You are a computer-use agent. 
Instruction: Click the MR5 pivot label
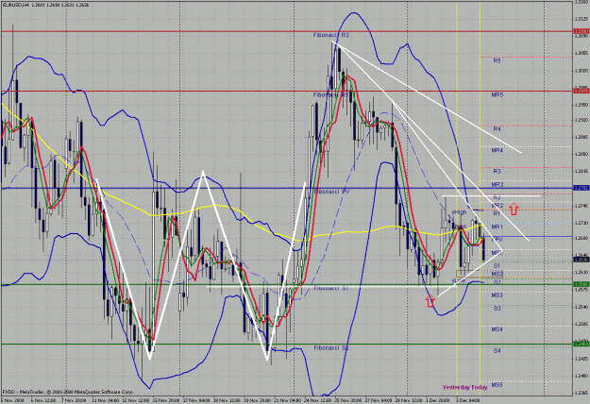pyautogui.click(x=497, y=95)
